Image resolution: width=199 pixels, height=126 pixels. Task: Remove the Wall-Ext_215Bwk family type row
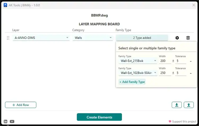click(191, 61)
